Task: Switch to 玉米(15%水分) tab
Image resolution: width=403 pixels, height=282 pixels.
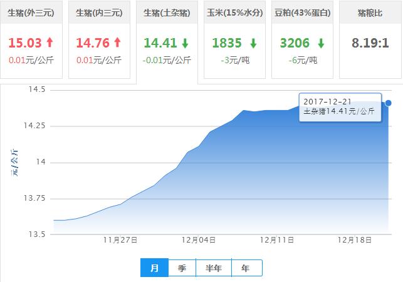Action: coord(234,39)
